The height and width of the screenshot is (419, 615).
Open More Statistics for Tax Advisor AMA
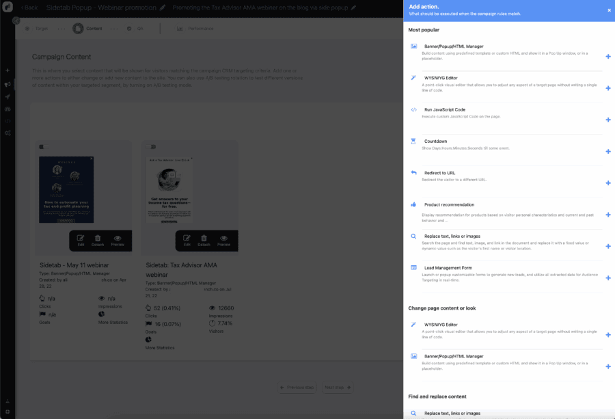pos(159,348)
